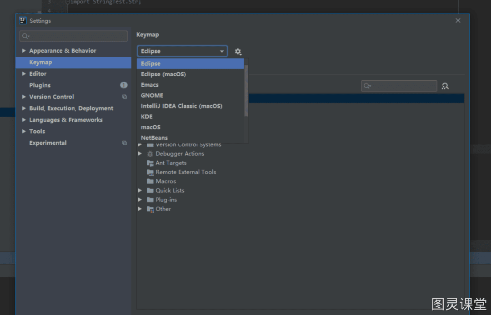Expand Languages & Frameworks arrow
Image resolution: width=491 pixels, height=315 pixels.
click(x=24, y=120)
